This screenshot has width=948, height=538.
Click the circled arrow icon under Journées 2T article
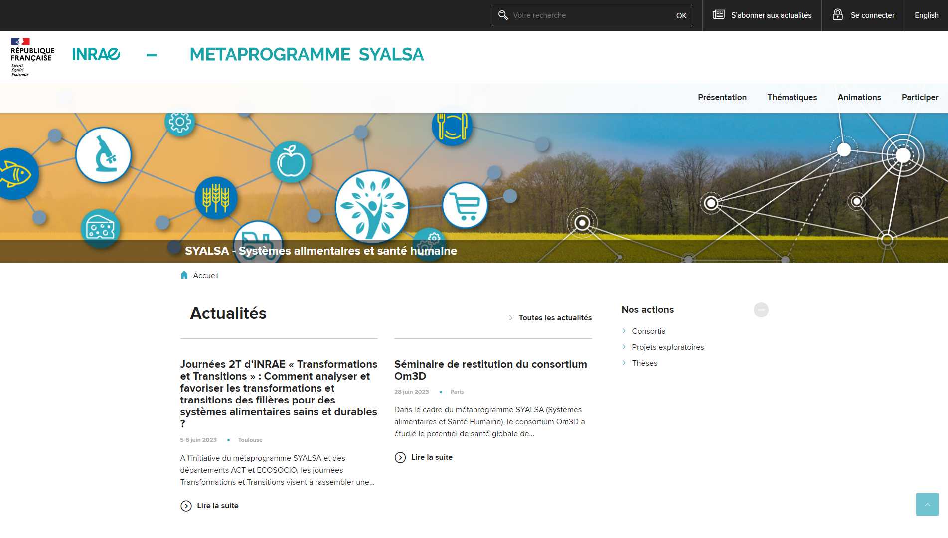click(186, 506)
